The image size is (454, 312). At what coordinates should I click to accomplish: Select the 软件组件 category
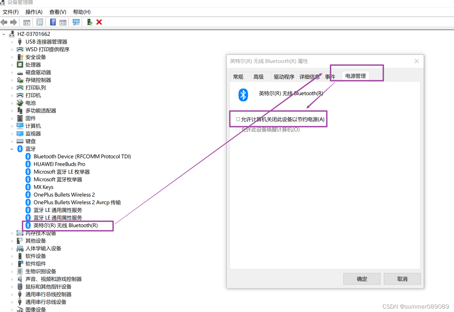click(36, 264)
